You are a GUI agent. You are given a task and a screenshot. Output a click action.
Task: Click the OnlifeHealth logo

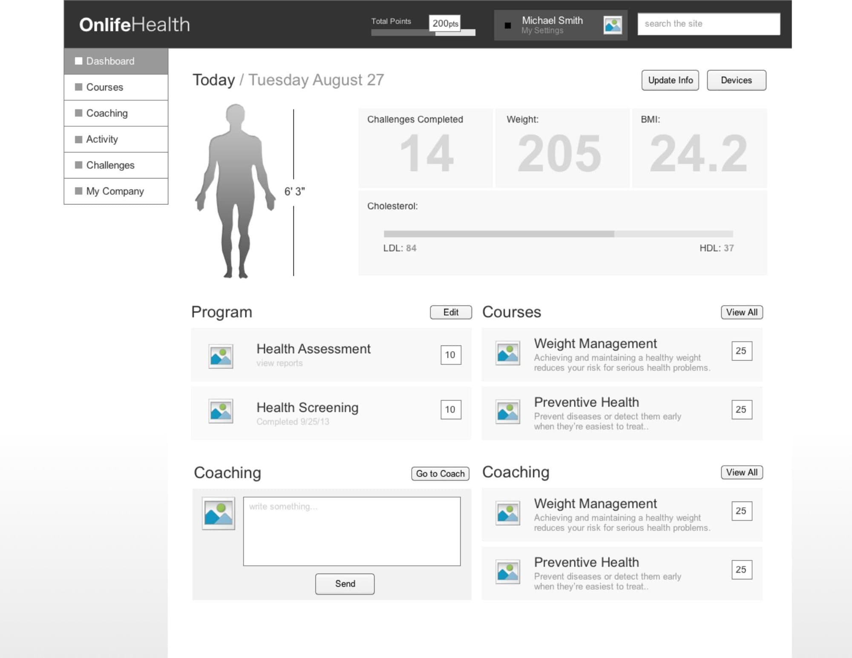pos(134,24)
